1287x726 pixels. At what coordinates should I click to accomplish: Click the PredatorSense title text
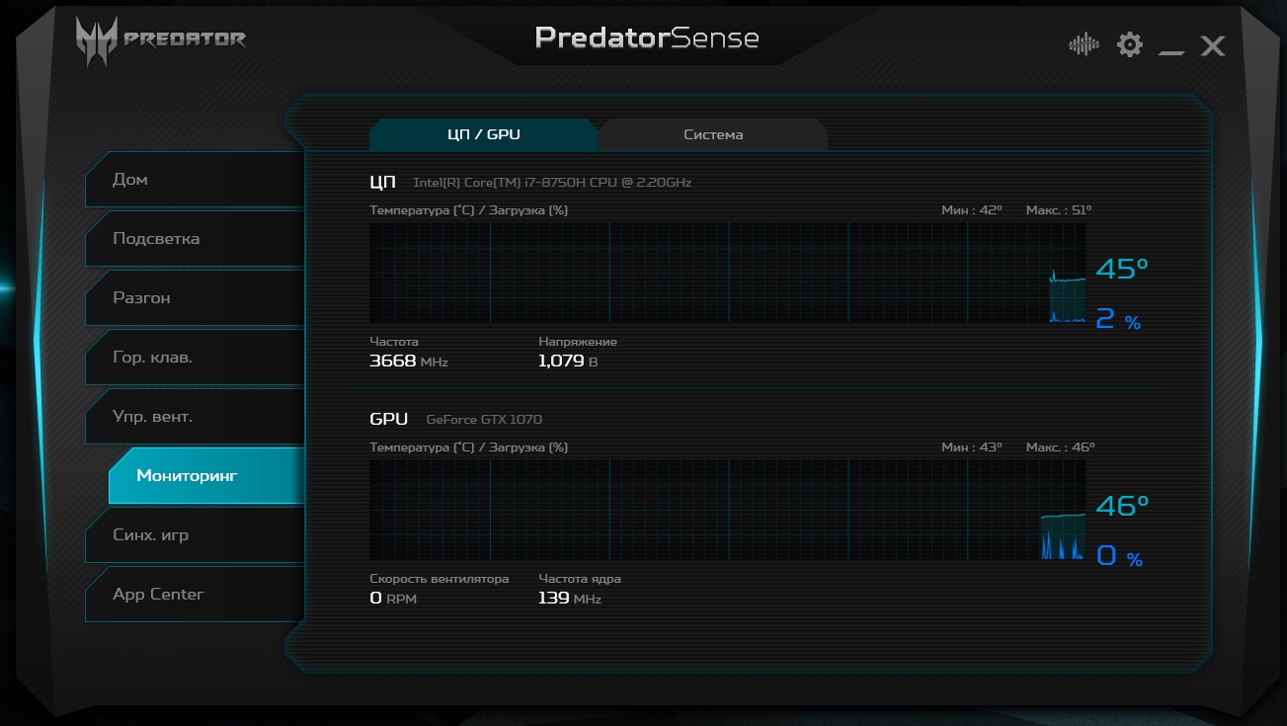pyautogui.click(x=647, y=39)
